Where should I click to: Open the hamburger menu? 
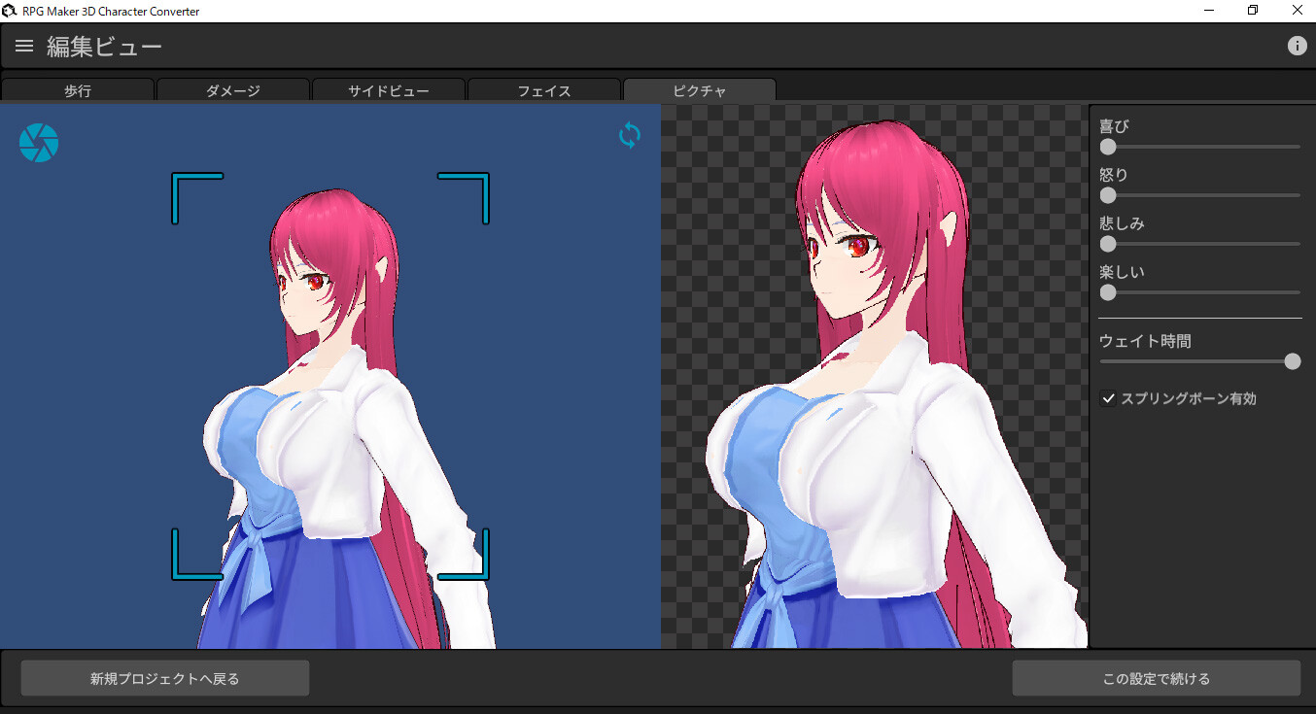pos(23,45)
